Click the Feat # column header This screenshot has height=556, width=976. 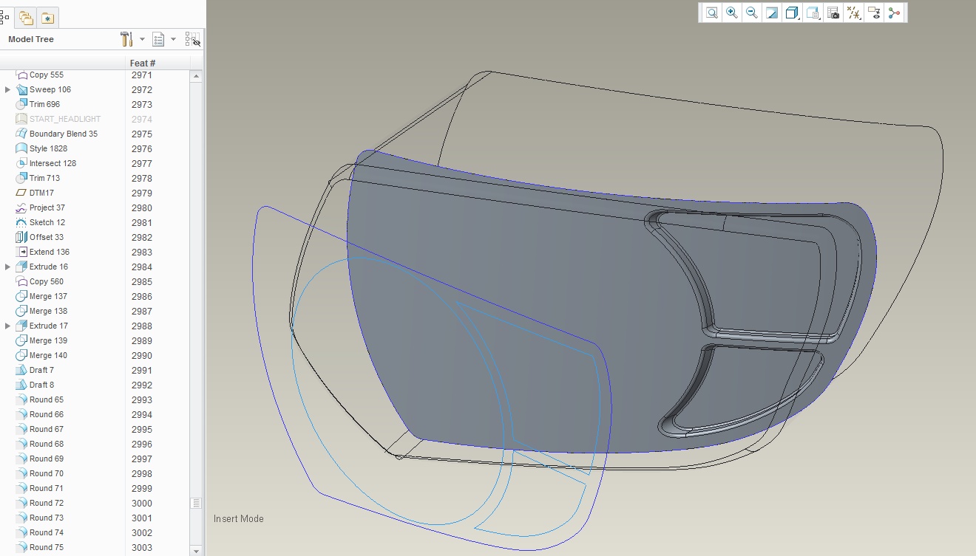point(142,63)
